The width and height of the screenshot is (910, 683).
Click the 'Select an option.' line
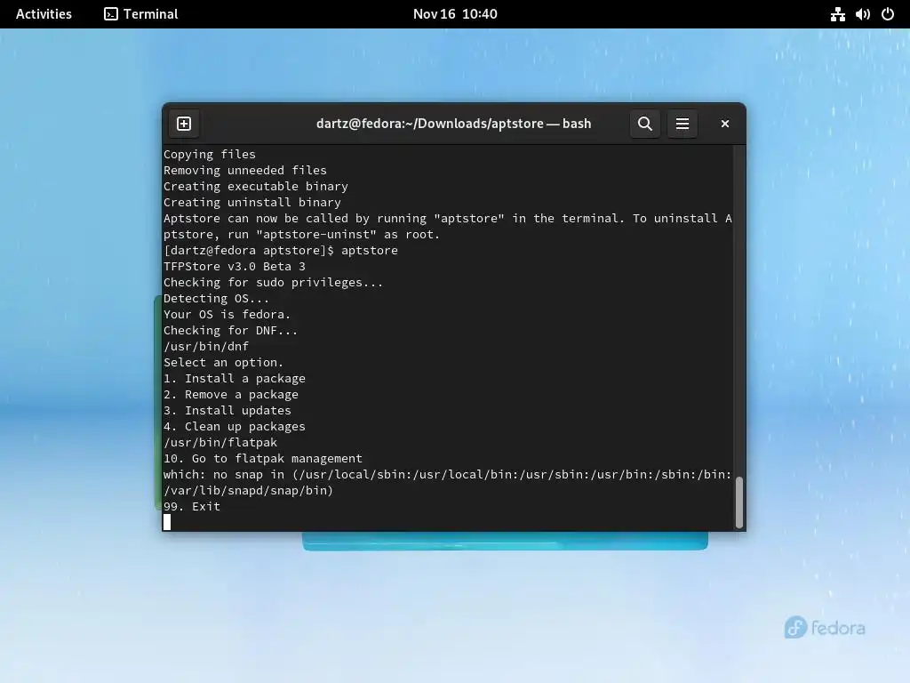tap(223, 363)
